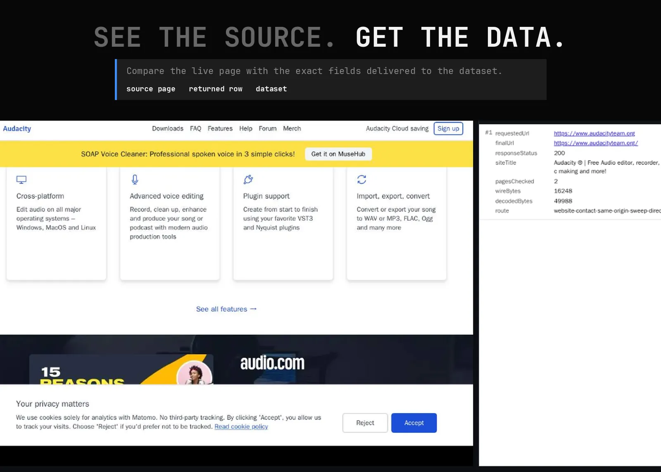Click the wireBytes value 16248
This screenshot has width=661, height=472.
(563, 191)
